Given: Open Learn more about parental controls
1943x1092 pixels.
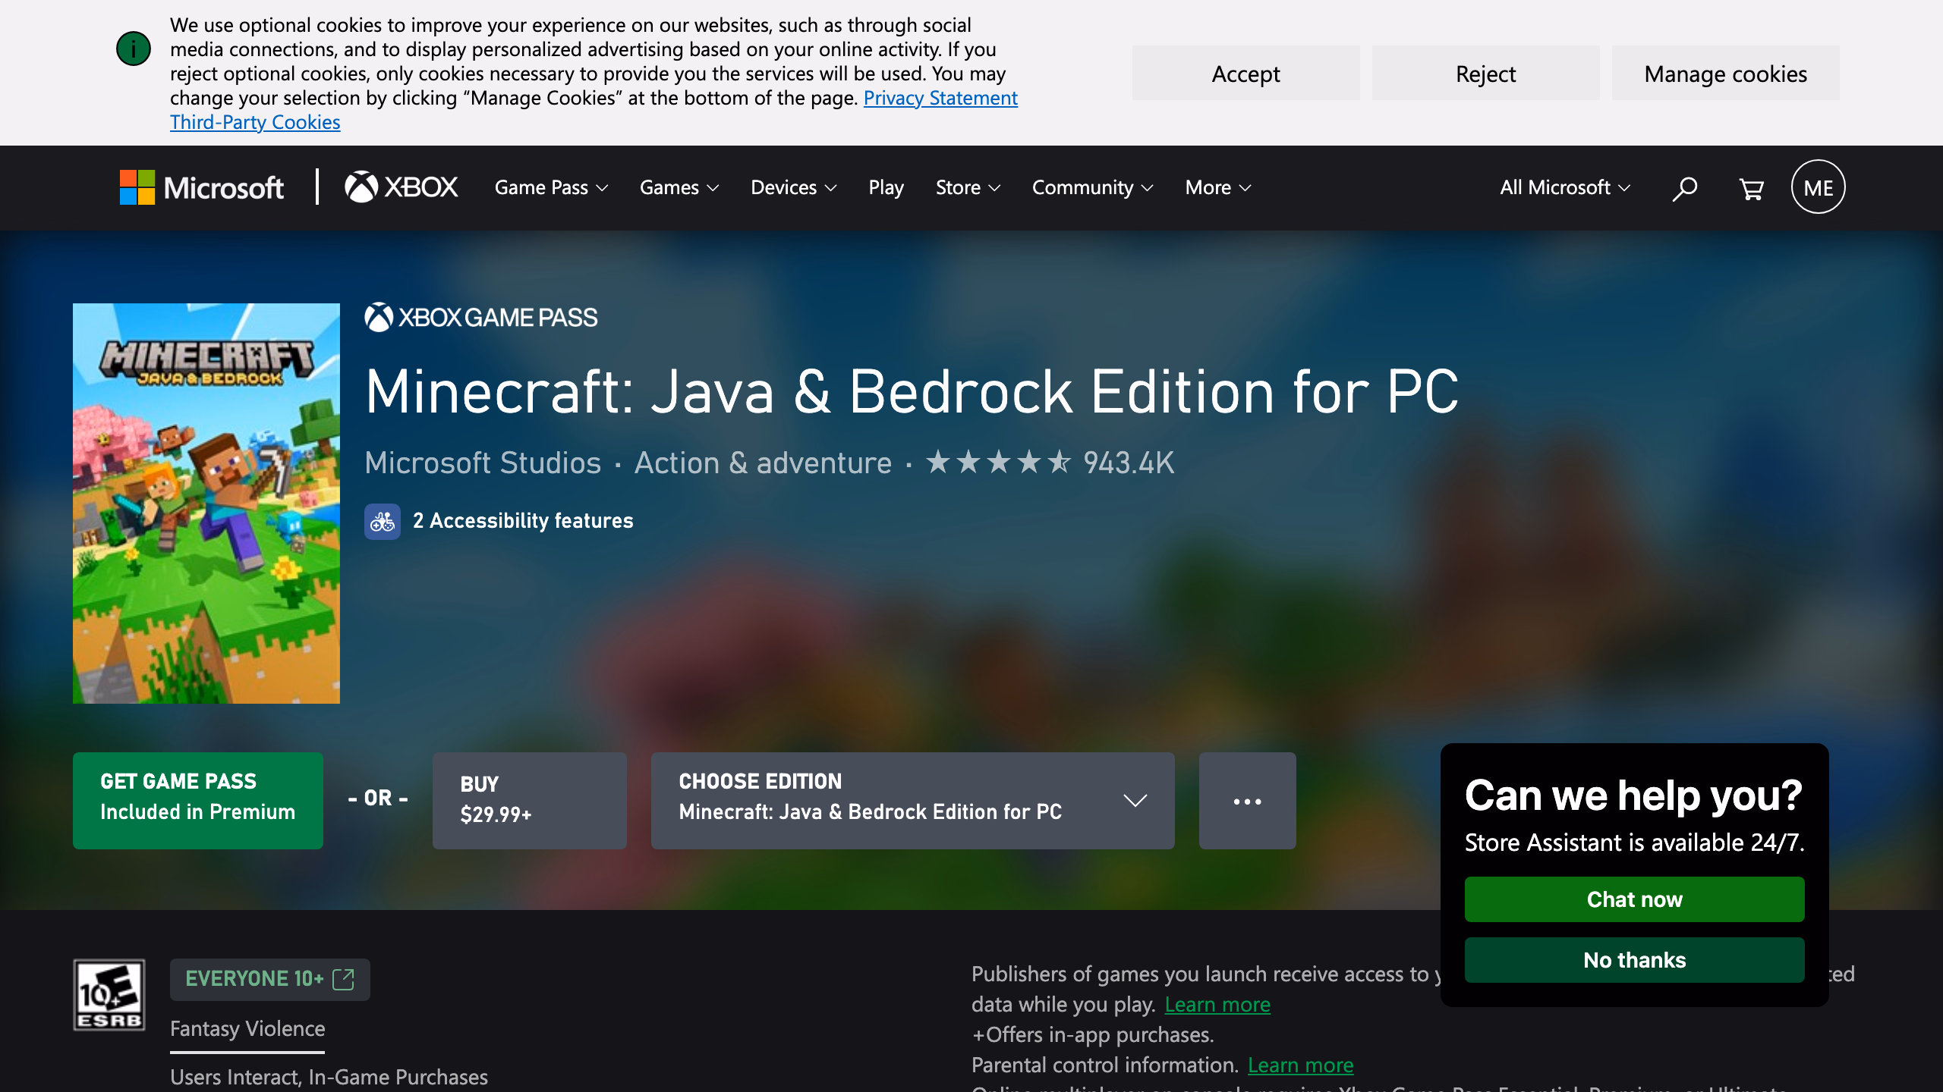Looking at the screenshot, I should point(1300,1065).
